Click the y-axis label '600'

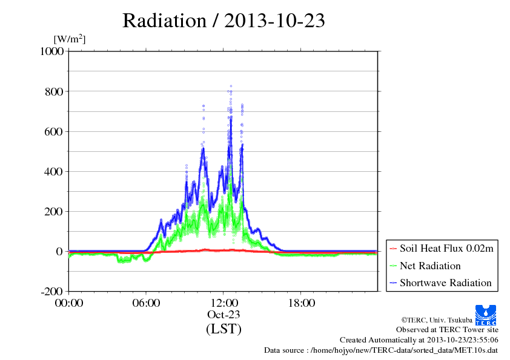coord(54,131)
